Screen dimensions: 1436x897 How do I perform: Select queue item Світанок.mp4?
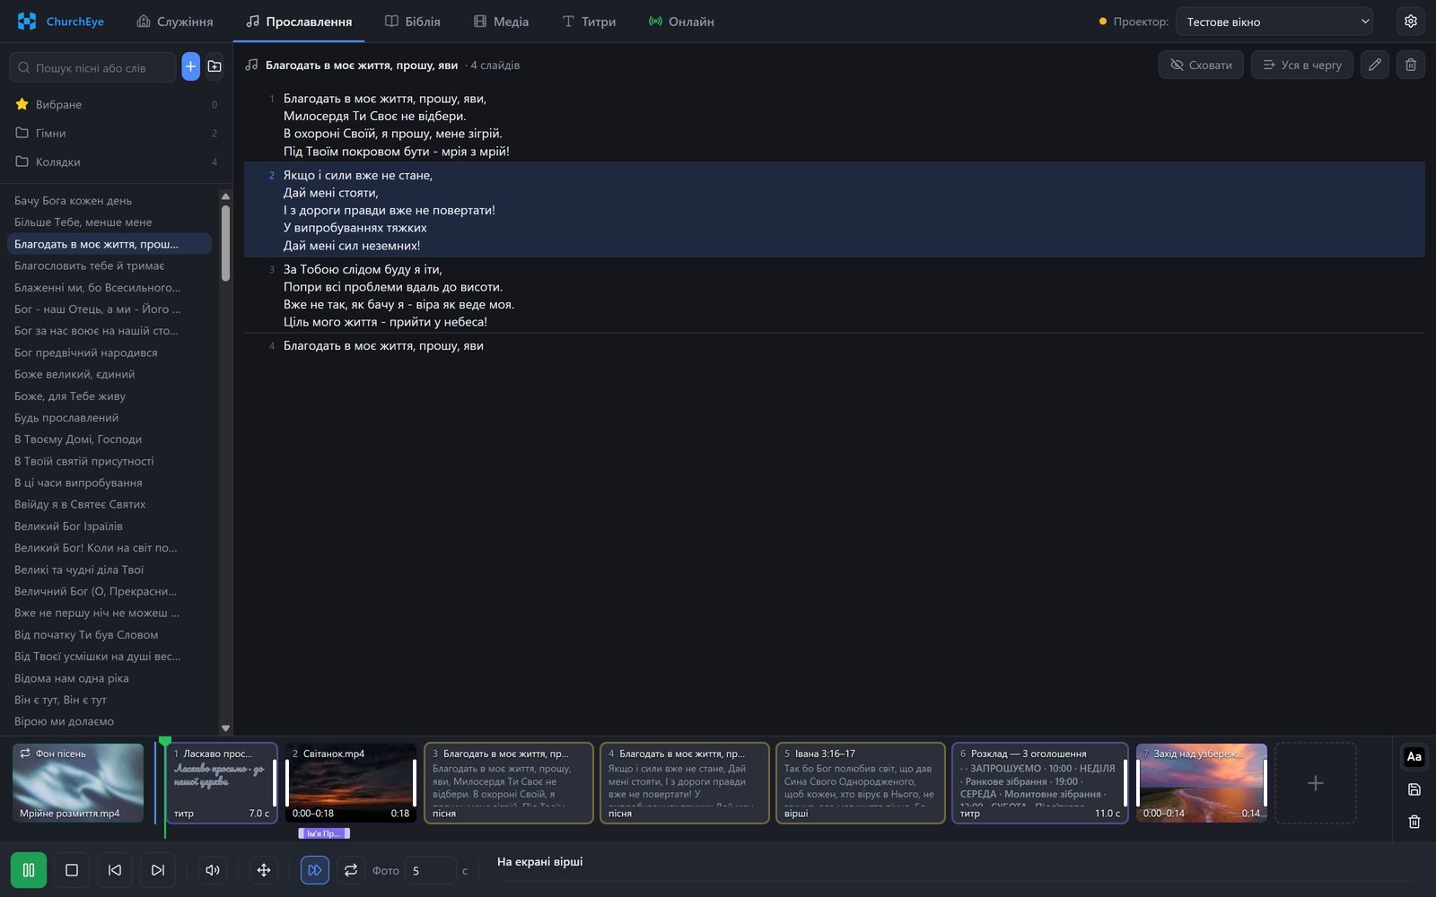(351, 783)
